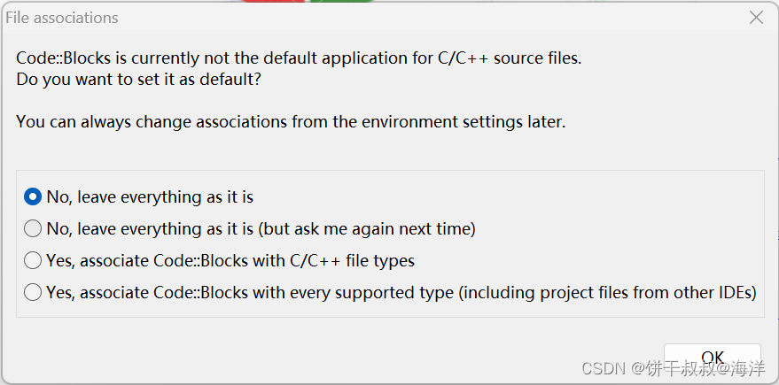Click the first option's "No, leave everything as it is" label

[x=150, y=196]
